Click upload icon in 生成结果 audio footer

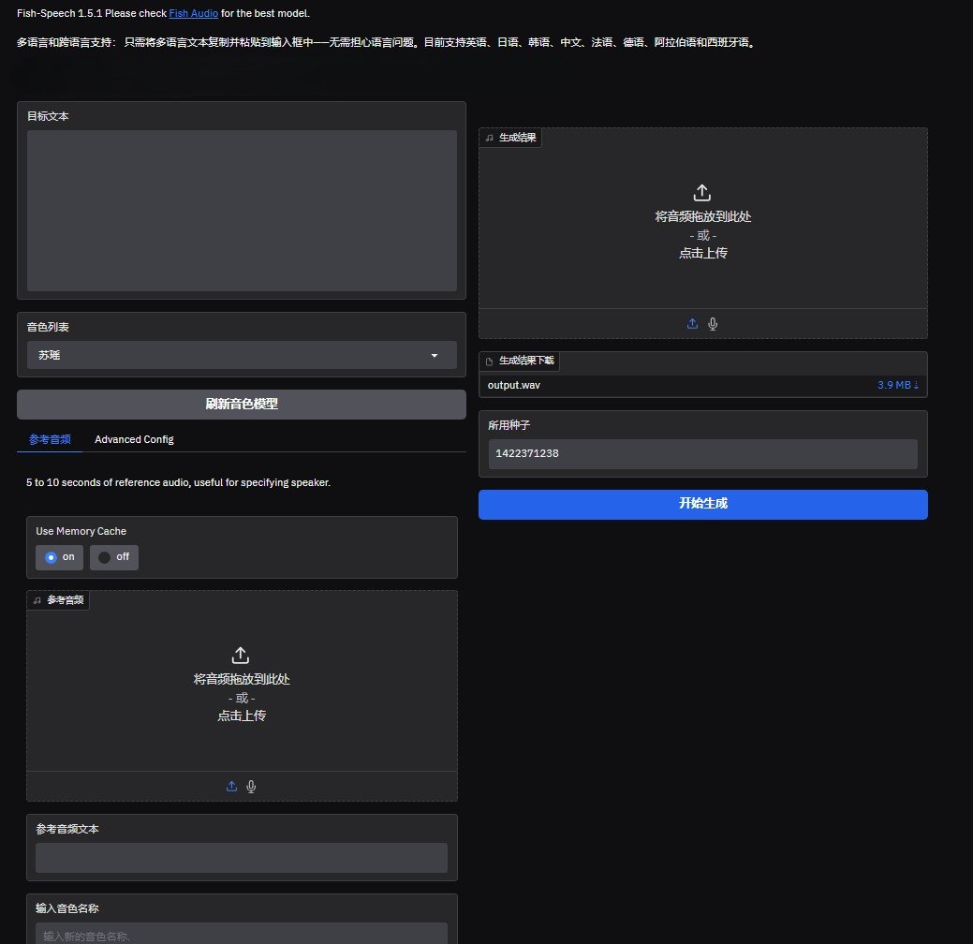pyautogui.click(x=692, y=324)
